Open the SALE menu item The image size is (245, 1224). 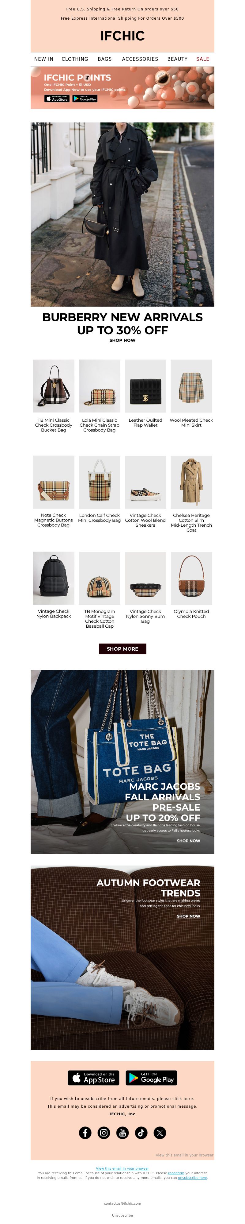coord(203,59)
